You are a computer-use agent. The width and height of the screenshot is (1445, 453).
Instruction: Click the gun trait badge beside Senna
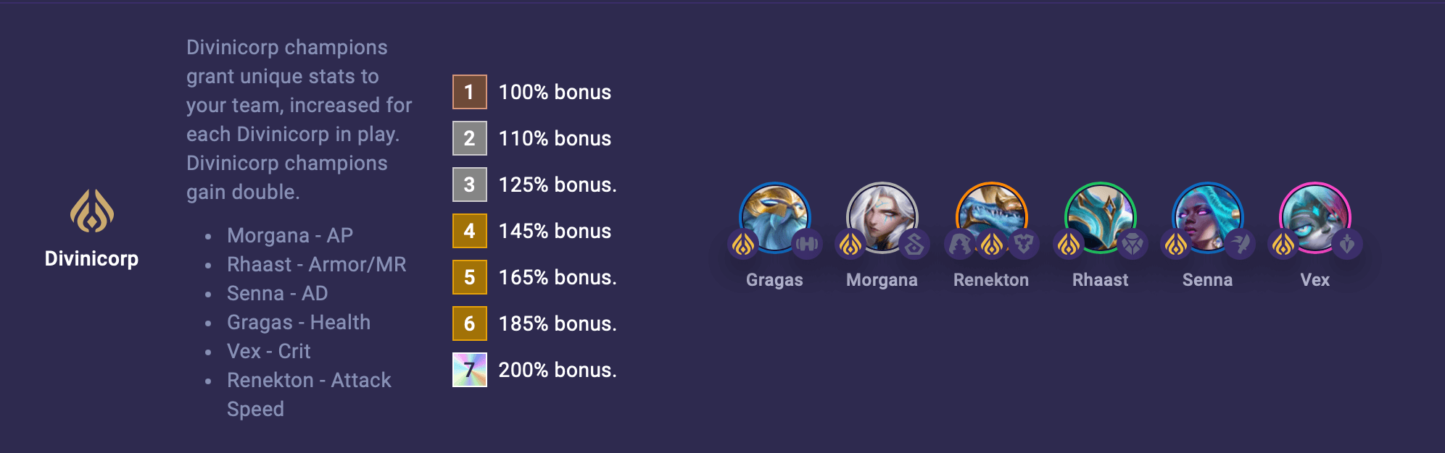coord(1241,245)
